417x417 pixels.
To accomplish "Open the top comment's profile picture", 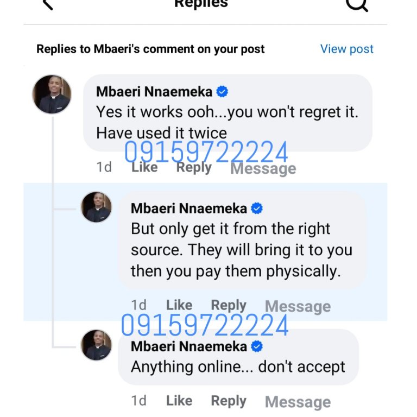I will click(52, 94).
